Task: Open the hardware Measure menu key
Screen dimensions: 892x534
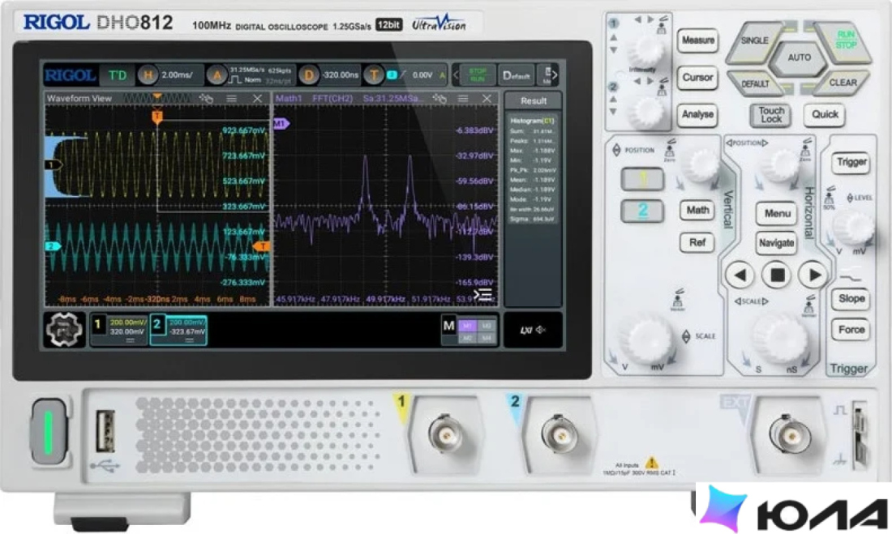Action: [697, 41]
